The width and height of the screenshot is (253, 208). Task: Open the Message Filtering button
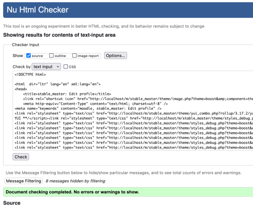tap(24, 181)
